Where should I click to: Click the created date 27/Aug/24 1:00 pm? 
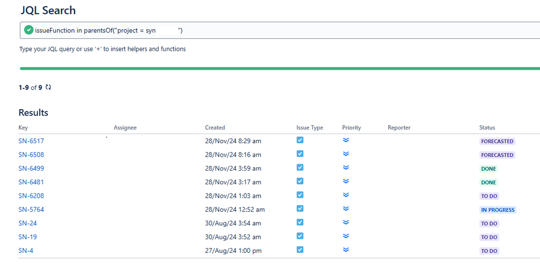pos(233,251)
